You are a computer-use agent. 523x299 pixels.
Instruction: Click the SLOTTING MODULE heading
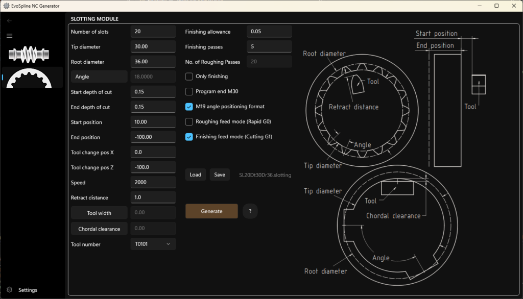pos(94,19)
